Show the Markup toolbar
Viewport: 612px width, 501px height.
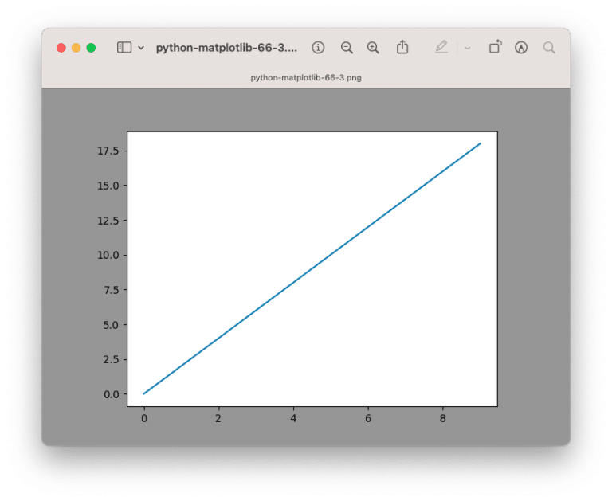click(521, 48)
